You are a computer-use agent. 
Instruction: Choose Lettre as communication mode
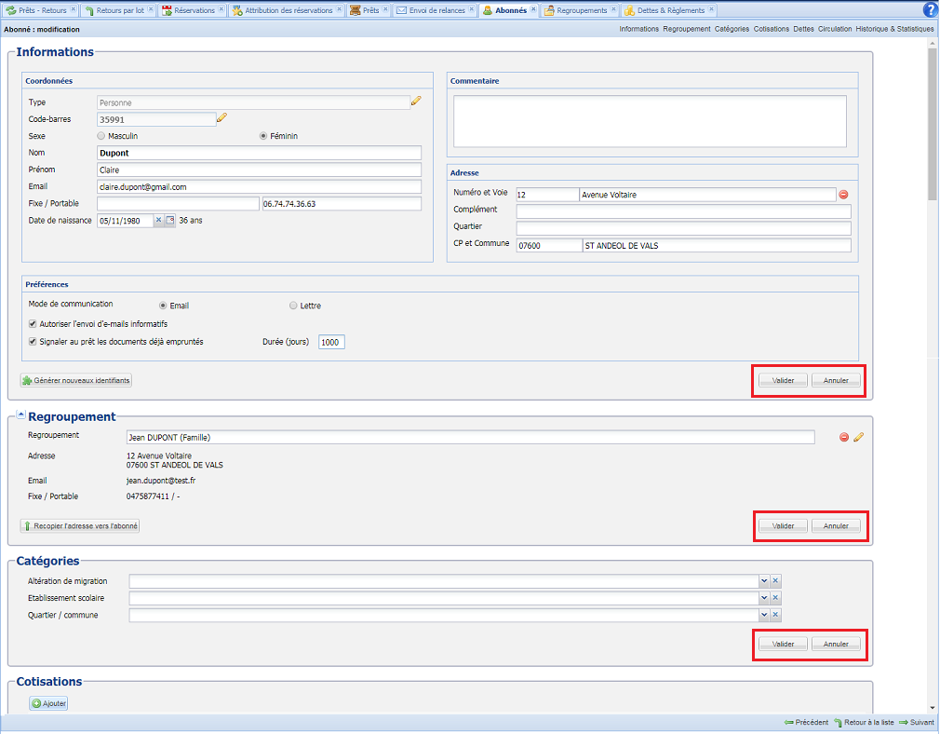[294, 306]
